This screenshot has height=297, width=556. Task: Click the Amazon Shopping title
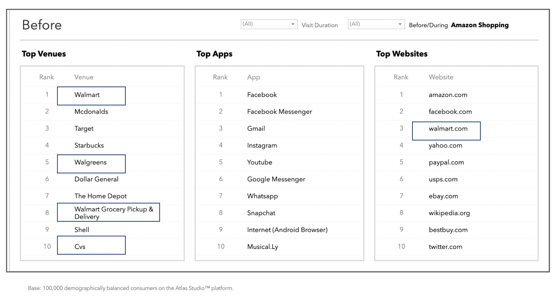coord(479,25)
